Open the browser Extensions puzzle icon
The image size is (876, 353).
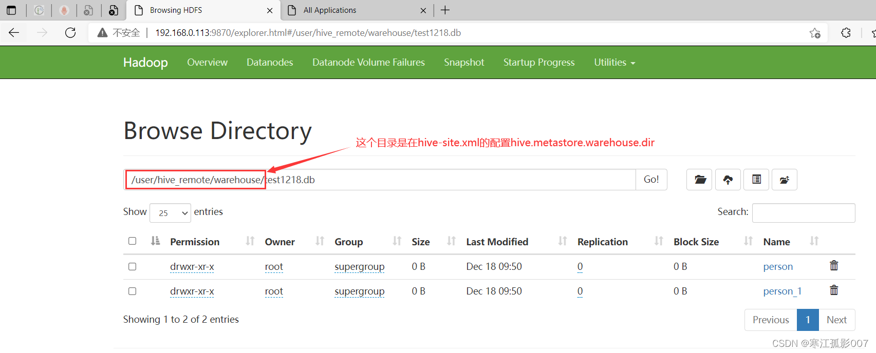846,33
